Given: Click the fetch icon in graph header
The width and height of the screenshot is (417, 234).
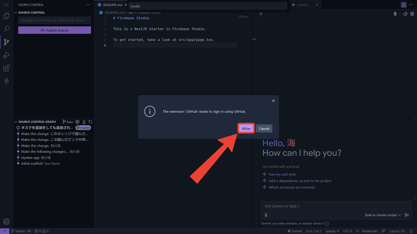Looking at the screenshot, I should [x=84, y=122].
